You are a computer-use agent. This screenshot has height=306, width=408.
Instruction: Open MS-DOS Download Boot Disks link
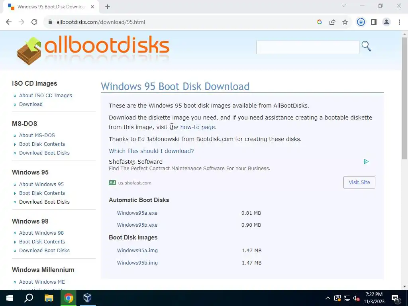coord(44,153)
